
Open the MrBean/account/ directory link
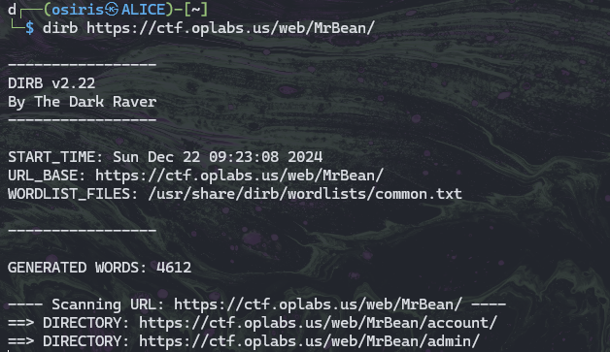coord(319,323)
